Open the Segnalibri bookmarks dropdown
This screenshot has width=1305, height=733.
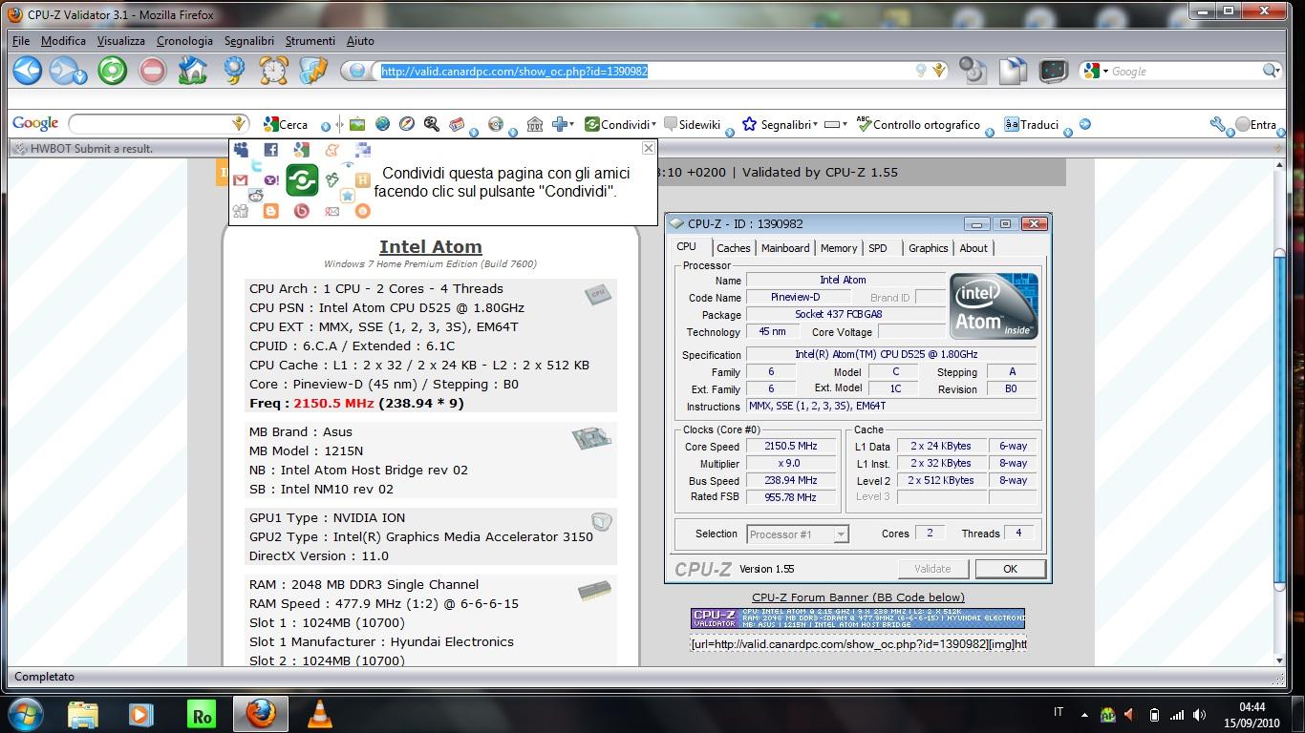(815, 124)
